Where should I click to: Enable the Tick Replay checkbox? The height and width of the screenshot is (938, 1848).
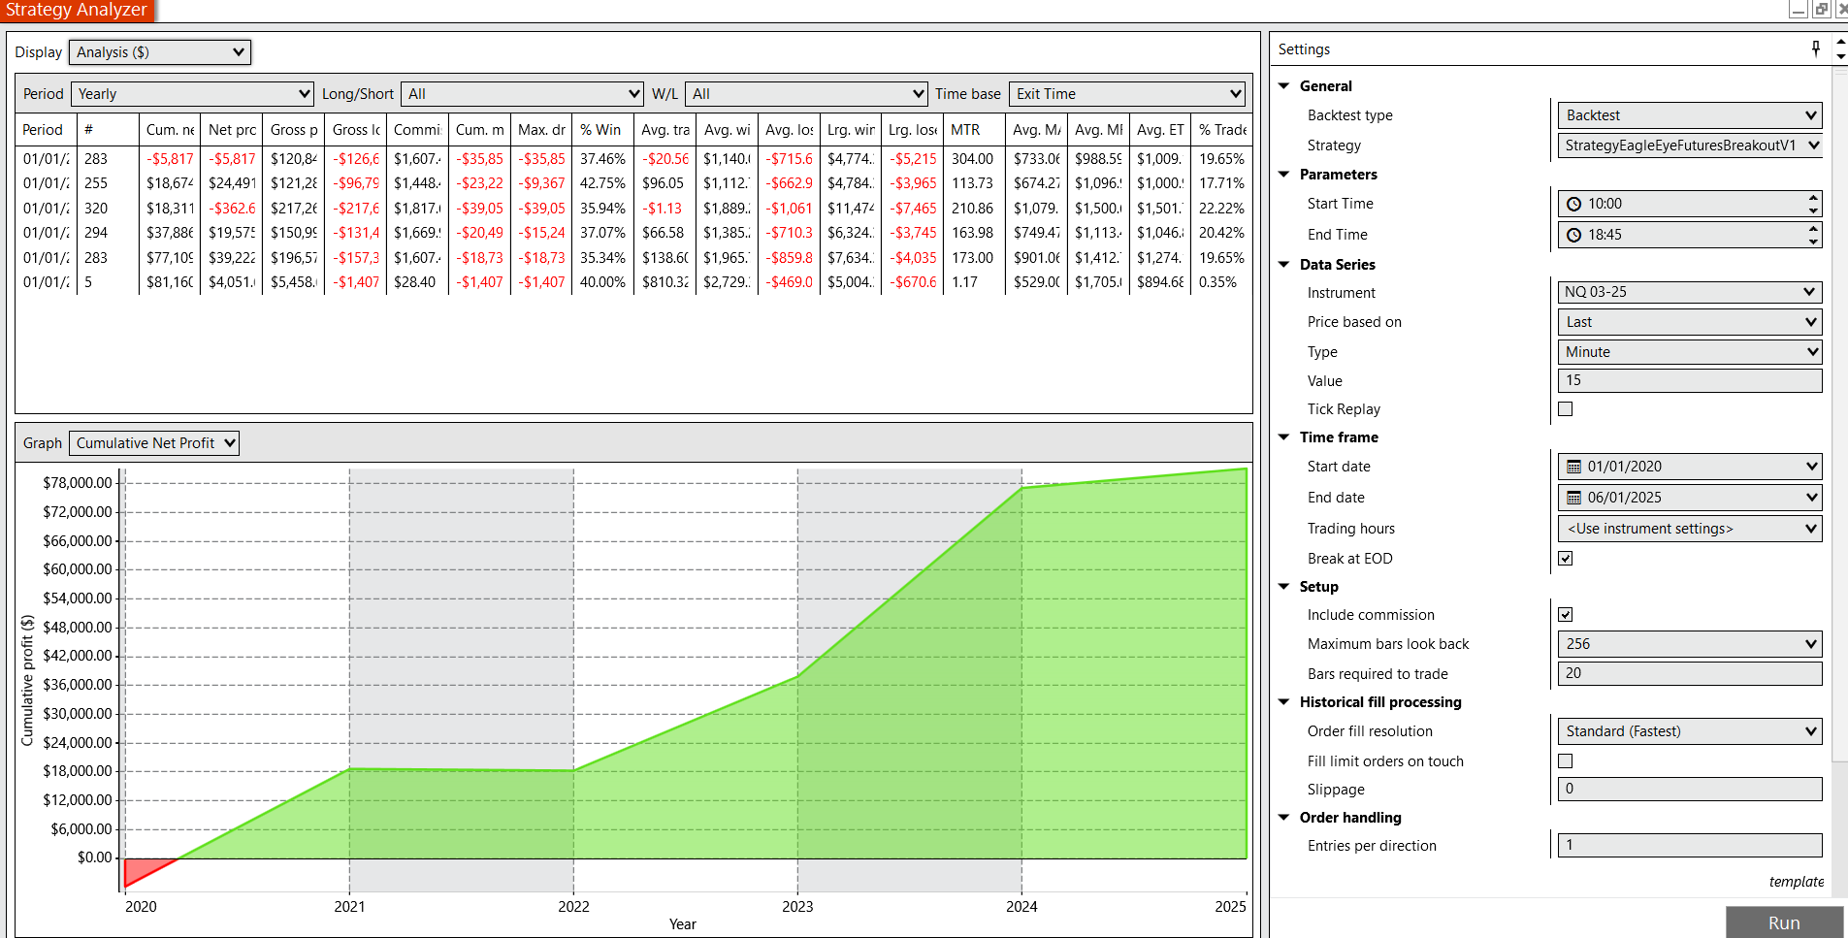tap(1565, 409)
